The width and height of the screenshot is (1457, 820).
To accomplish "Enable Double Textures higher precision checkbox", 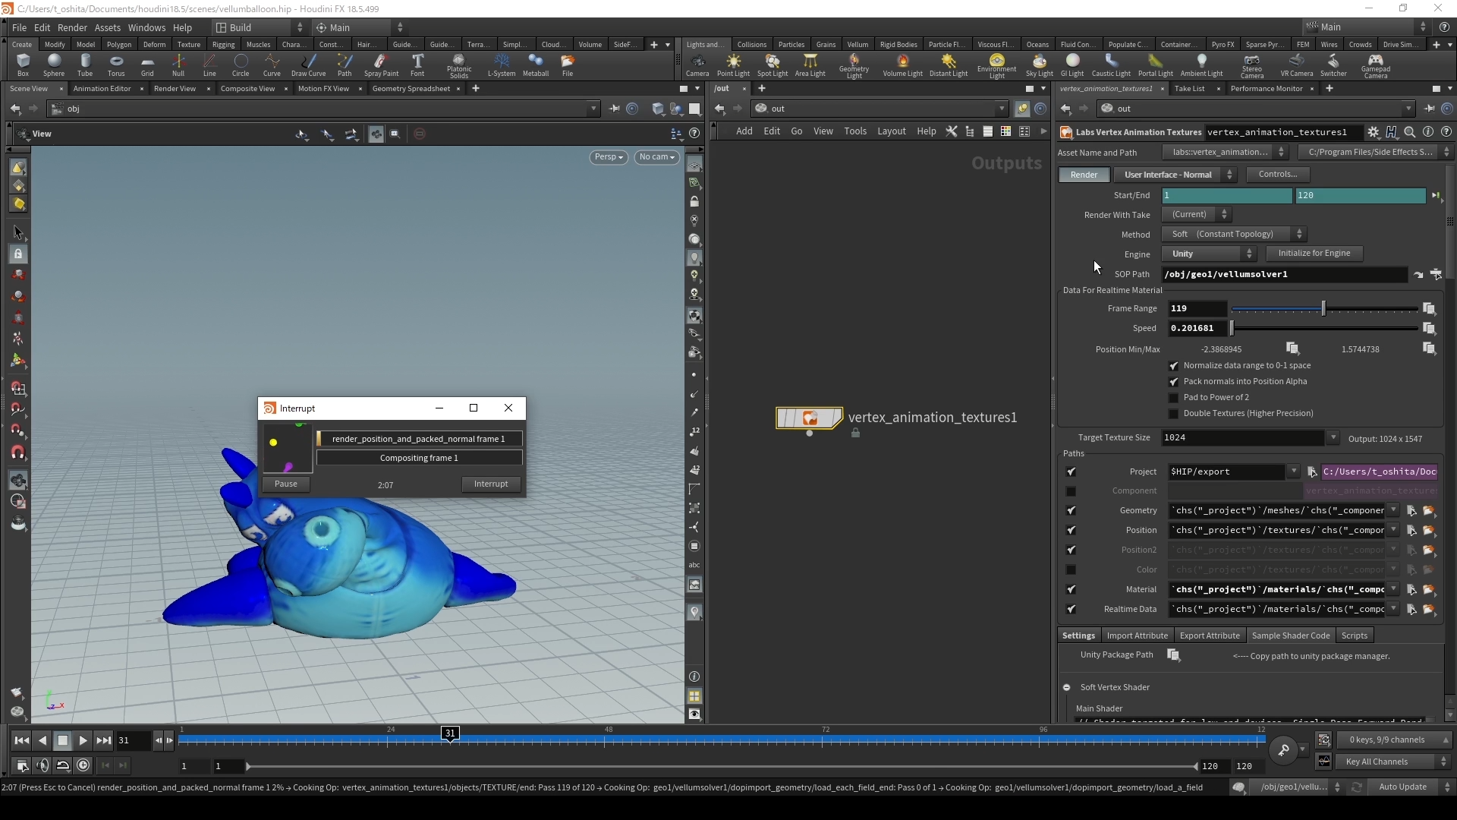I will 1174,414.
